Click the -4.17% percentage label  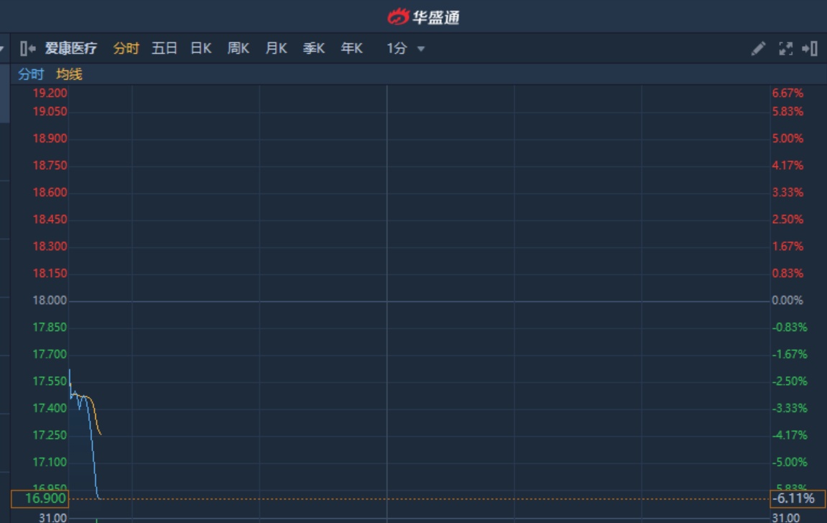(x=790, y=435)
